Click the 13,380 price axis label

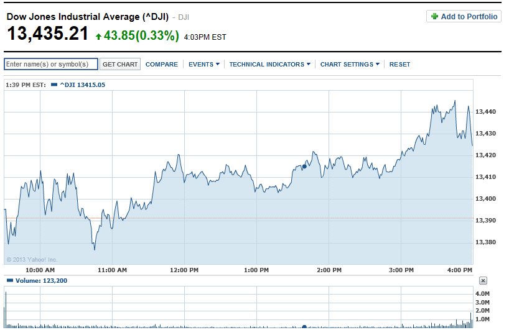click(485, 242)
